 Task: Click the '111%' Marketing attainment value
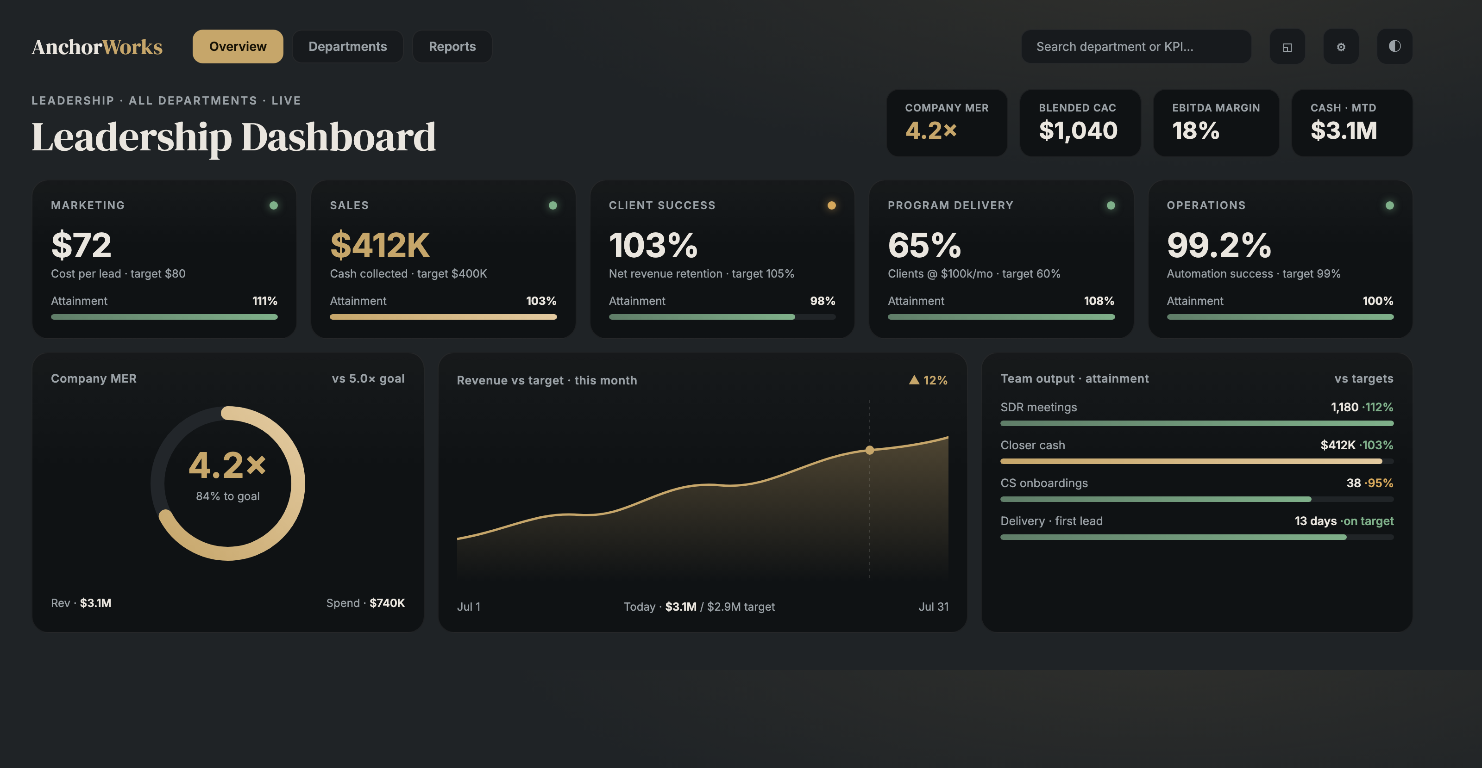click(264, 301)
